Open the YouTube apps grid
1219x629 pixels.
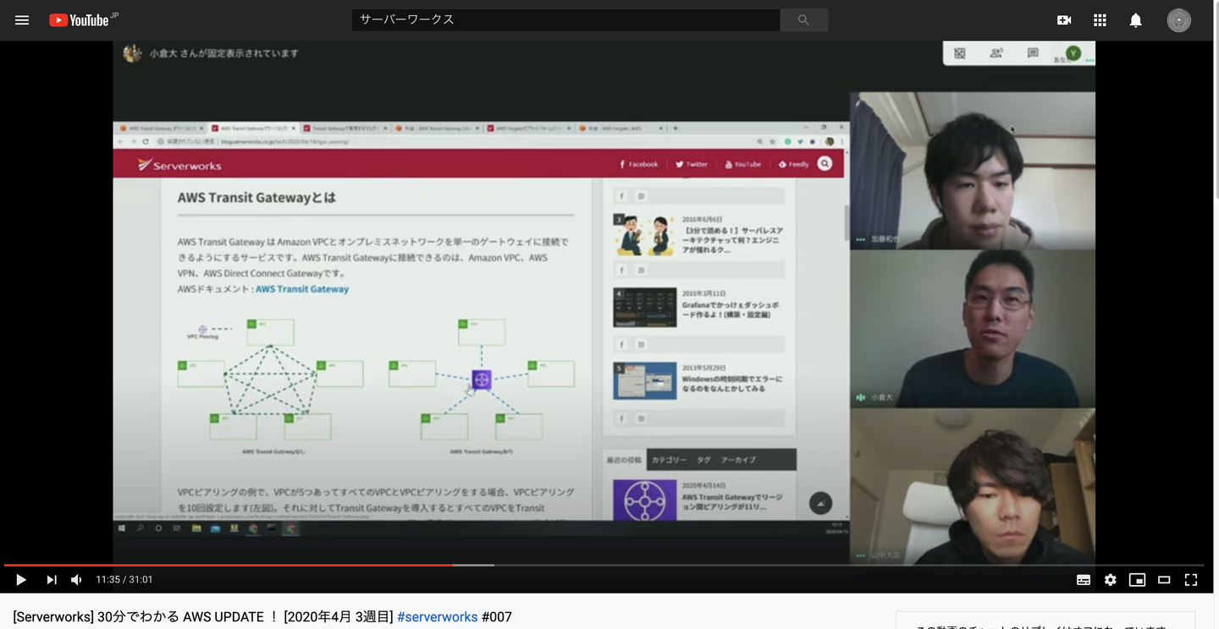(1100, 20)
